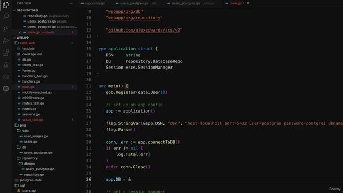343x193 pixels.
Task: Open forms_test.go file
Action: (33, 65)
